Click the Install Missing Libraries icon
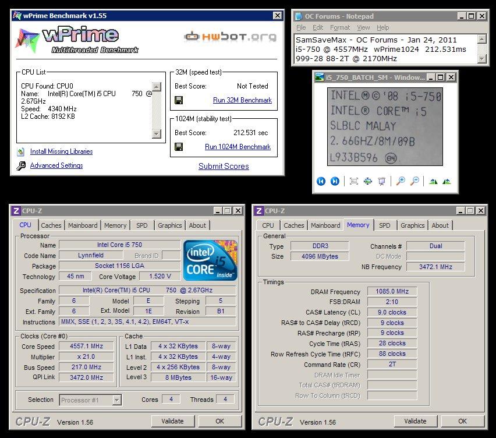This screenshot has height=438, width=496. (21, 151)
